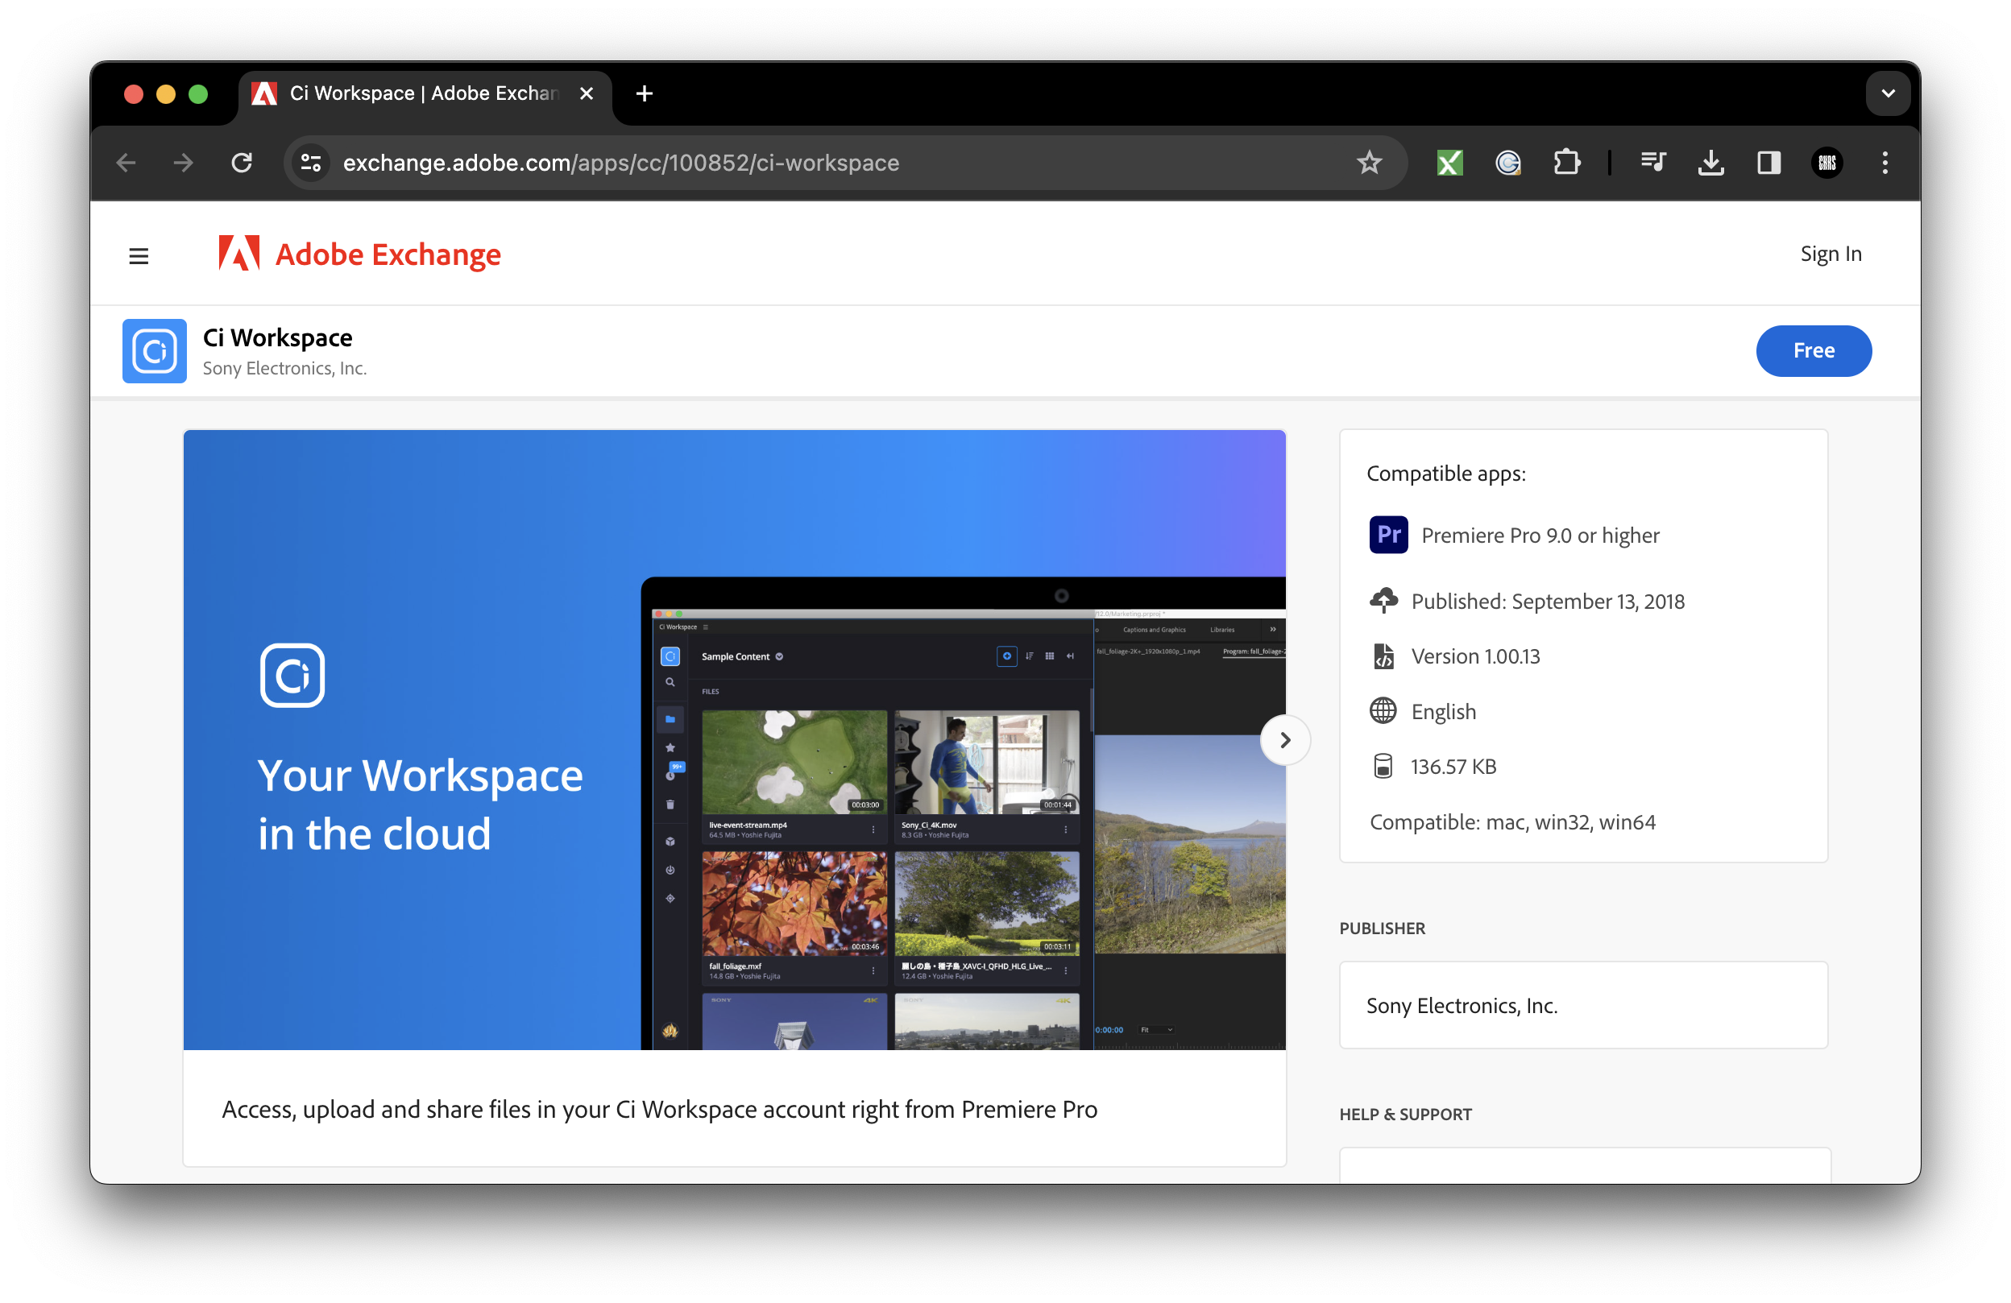Open the hamburger navigation menu
The height and width of the screenshot is (1303, 2011).
(139, 255)
